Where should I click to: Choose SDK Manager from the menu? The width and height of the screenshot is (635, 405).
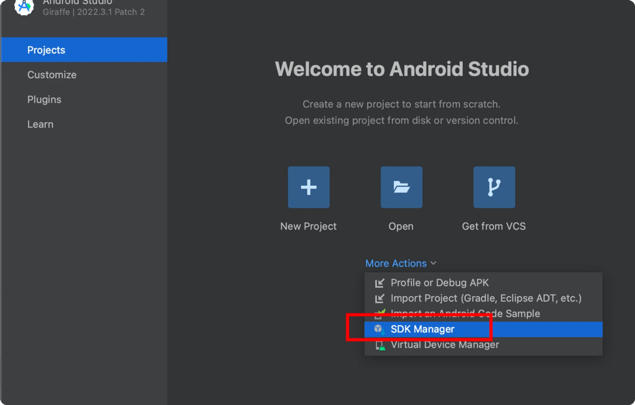[422, 329]
